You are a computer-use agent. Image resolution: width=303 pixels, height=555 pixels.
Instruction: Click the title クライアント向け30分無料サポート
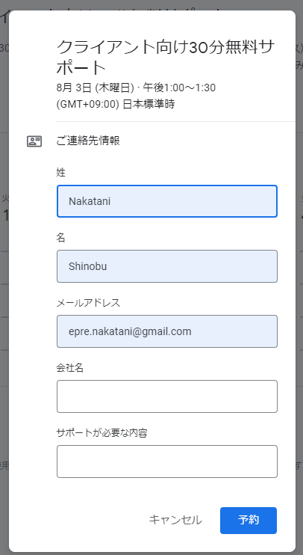(165, 57)
